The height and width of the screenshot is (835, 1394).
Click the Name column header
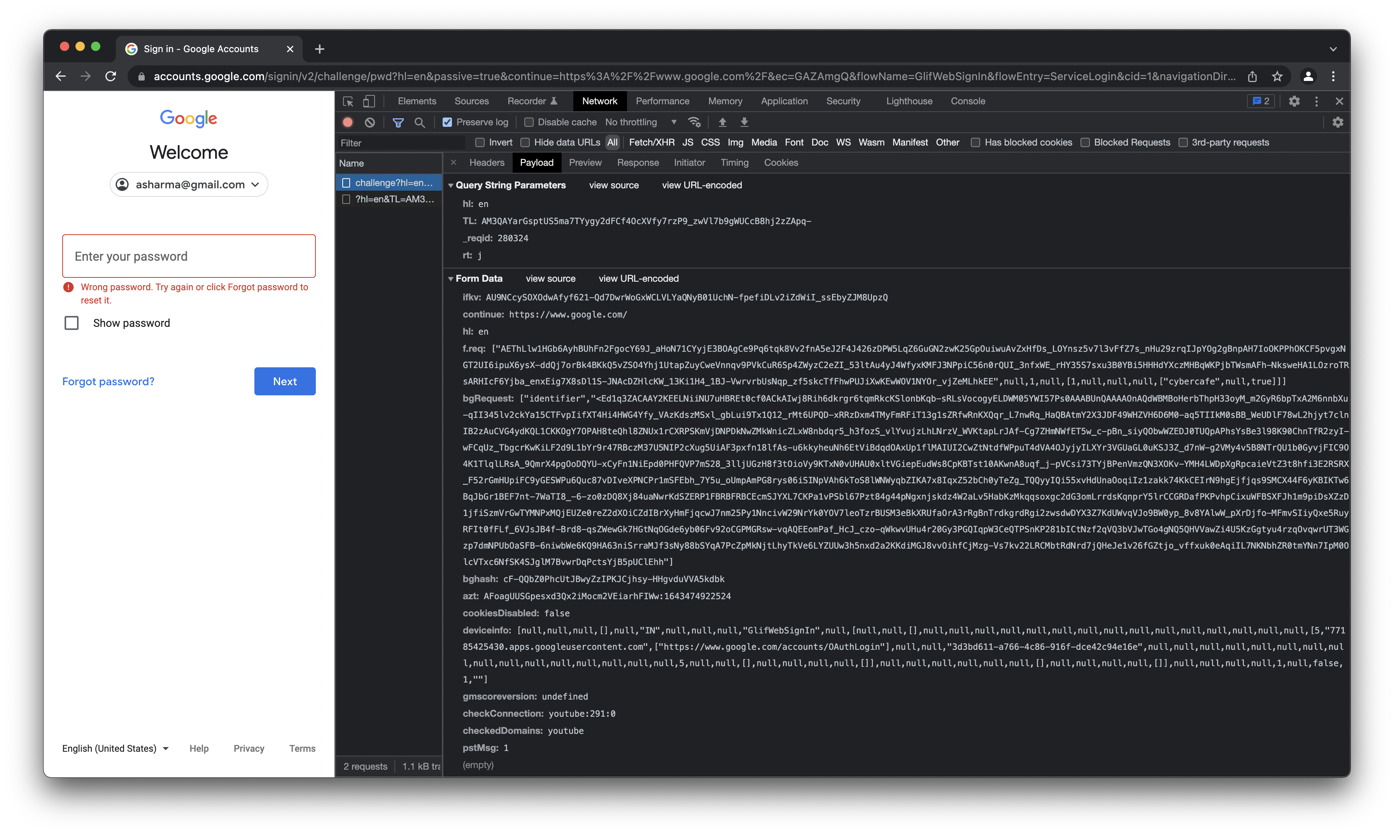click(389, 163)
